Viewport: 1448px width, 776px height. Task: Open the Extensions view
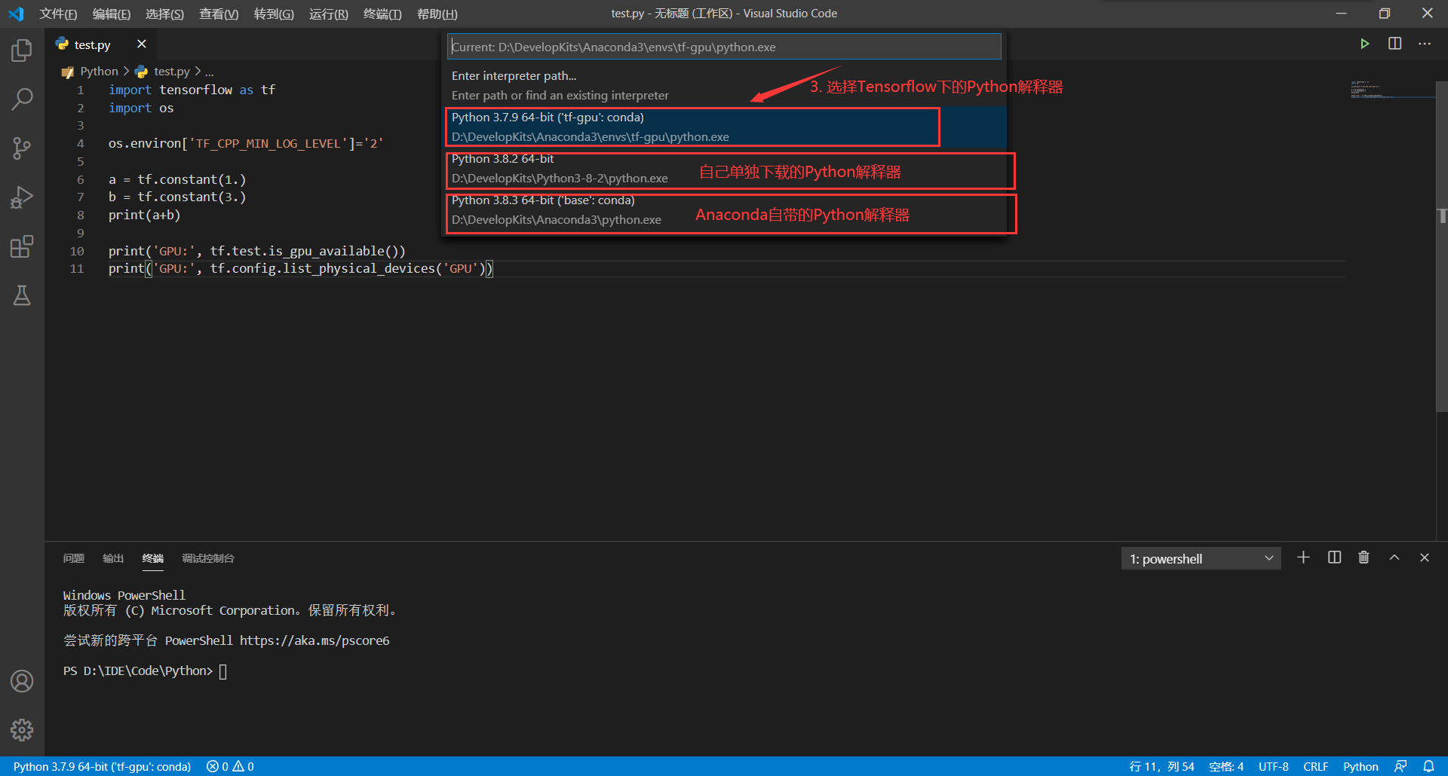[22, 246]
